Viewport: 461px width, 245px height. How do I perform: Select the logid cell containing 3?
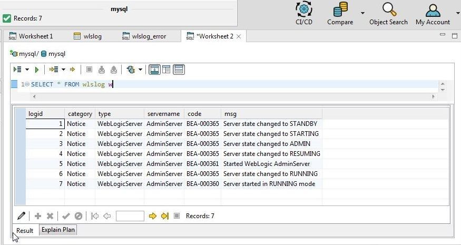[x=45, y=144]
